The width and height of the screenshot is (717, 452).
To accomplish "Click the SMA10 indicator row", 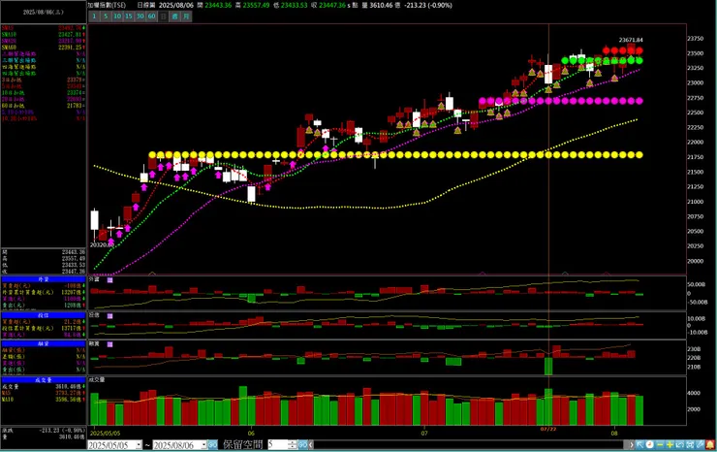I will (43, 35).
